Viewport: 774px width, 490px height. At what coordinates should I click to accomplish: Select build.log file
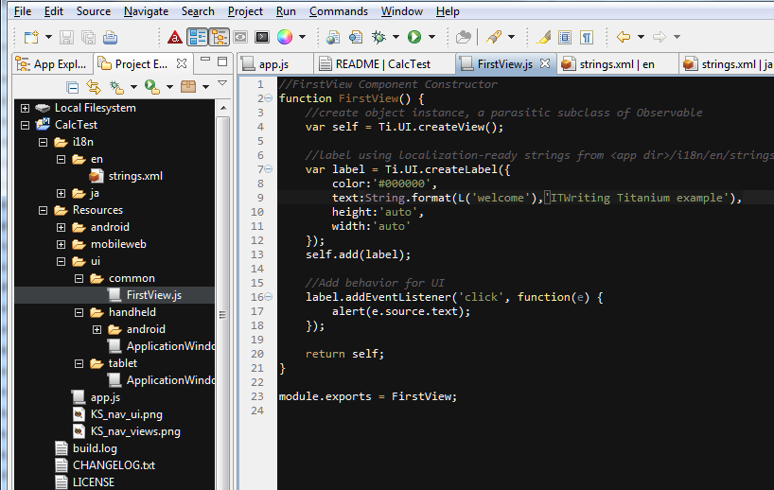coord(95,448)
